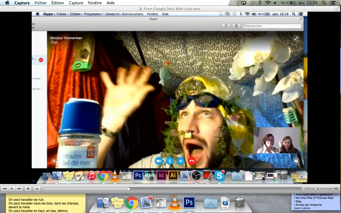Enter full screen via the player window arrows
Image resolution: width=341 pixels, height=213 pixels.
337,9
